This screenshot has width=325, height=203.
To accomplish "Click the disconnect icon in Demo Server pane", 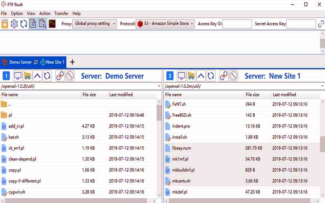I will coord(60,76).
